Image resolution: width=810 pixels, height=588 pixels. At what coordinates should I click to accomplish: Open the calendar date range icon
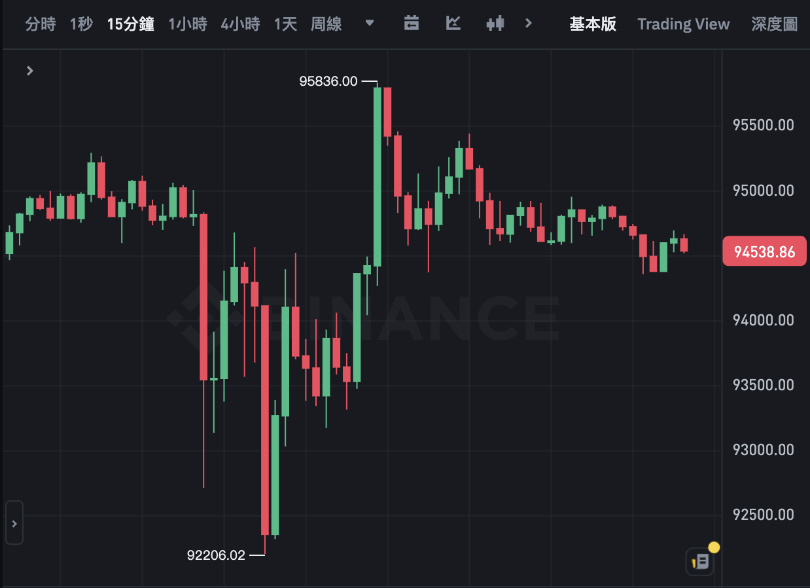click(x=411, y=24)
